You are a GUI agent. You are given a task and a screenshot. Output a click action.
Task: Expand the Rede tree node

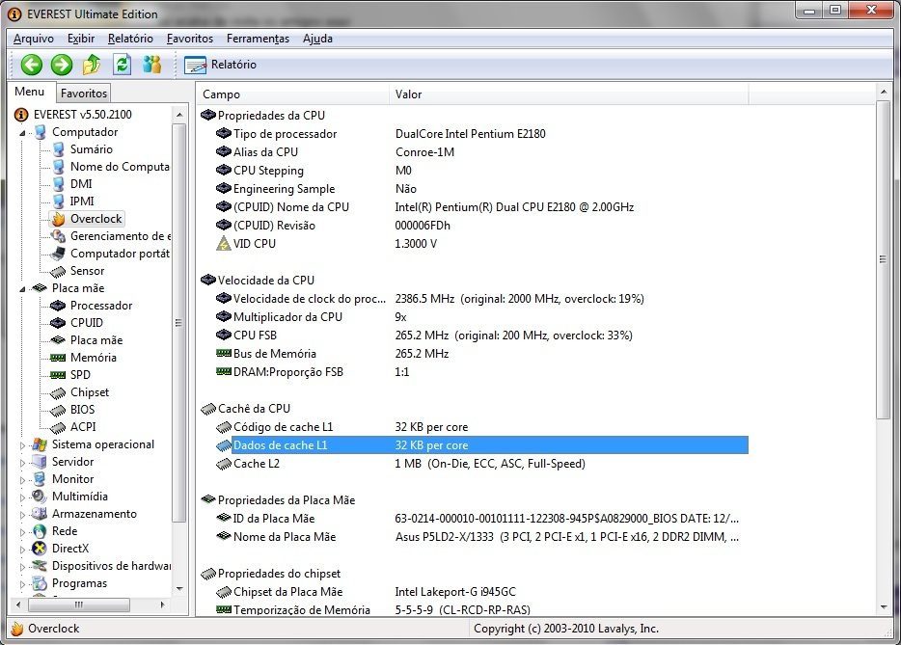click(22, 532)
